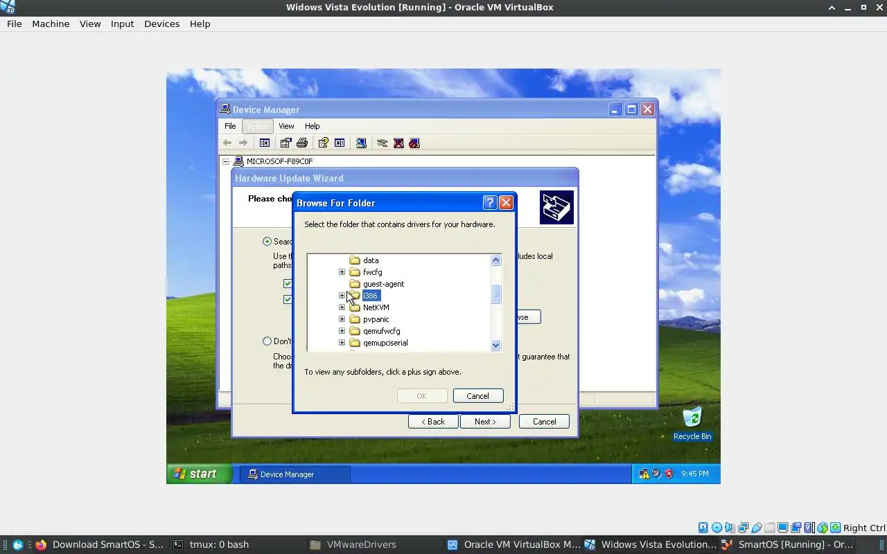Screen dimensions: 887x554
Task: Click VirtualBox network status icon
Action: [x=743, y=528]
